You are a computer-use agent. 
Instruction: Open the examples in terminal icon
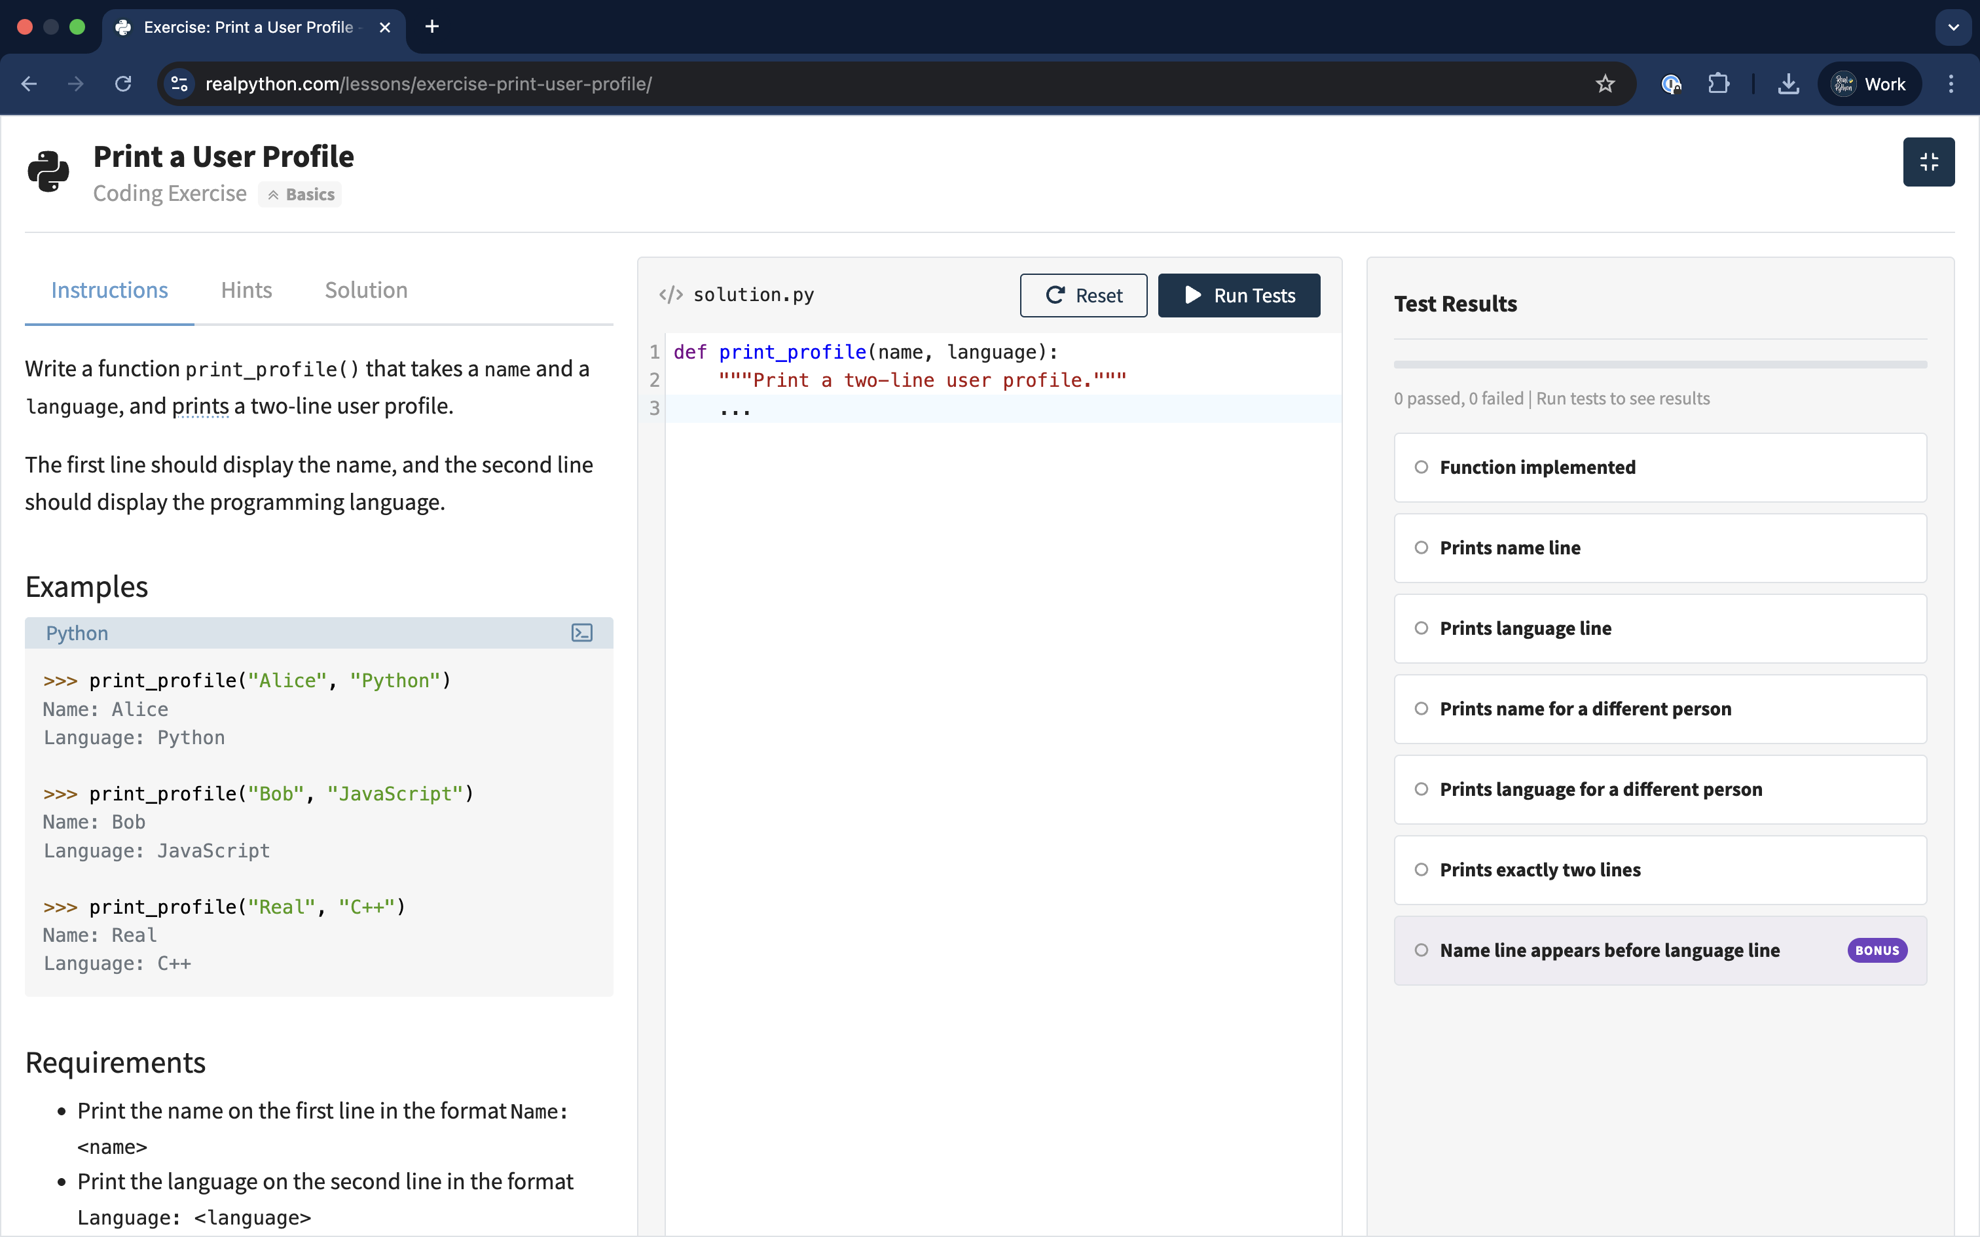tap(581, 632)
